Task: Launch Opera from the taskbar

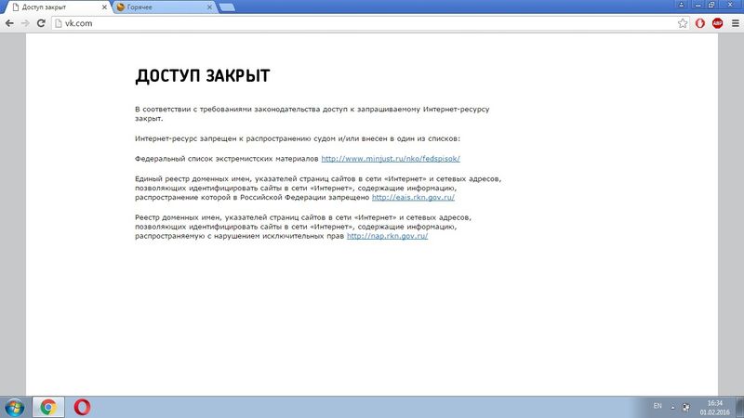Action: click(x=83, y=406)
